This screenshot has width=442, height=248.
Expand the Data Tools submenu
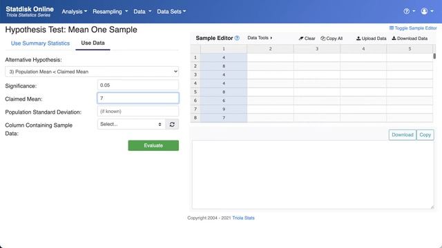260,38
